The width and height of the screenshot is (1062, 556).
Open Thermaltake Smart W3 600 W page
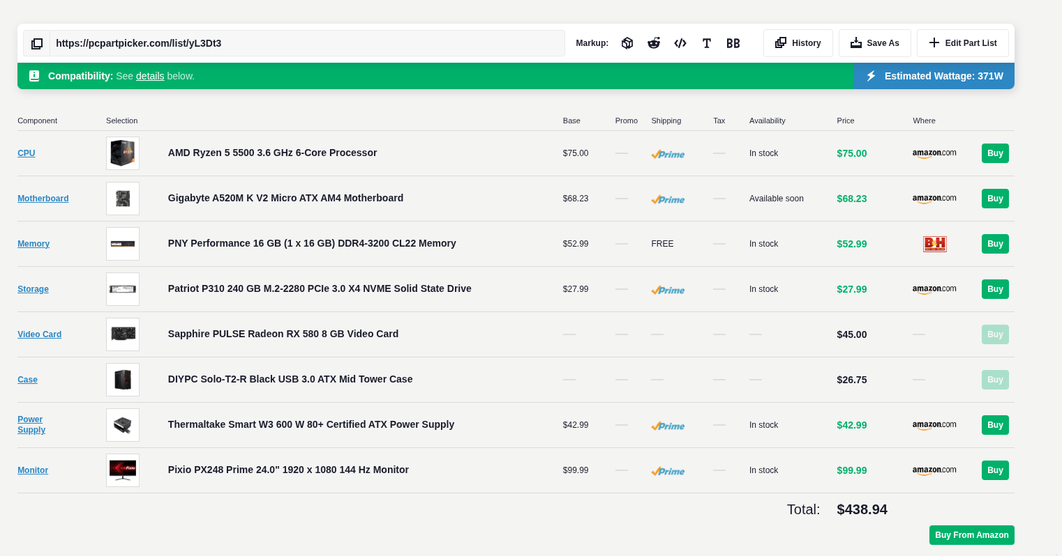click(311, 424)
